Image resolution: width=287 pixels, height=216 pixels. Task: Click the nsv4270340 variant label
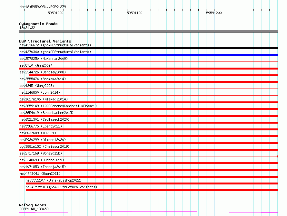point(55,52)
